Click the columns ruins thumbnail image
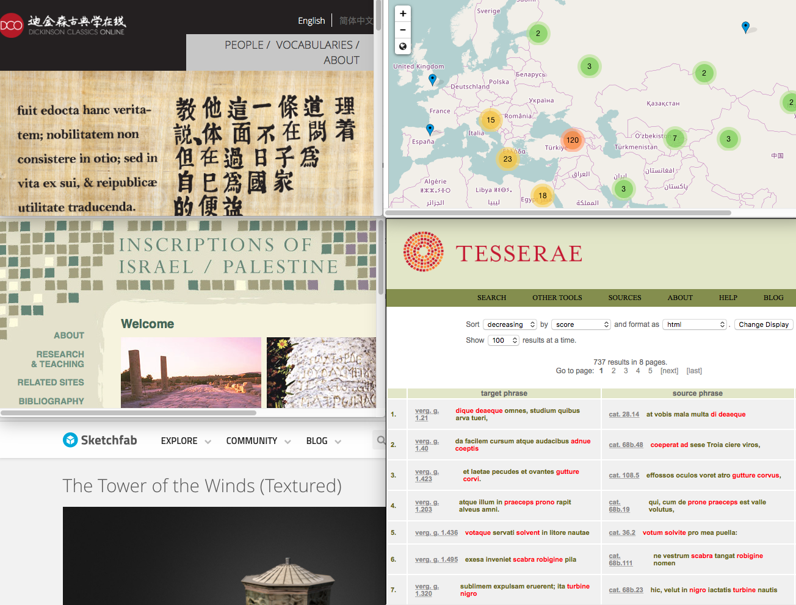This screenshot has width=796, height=605. 191,373
